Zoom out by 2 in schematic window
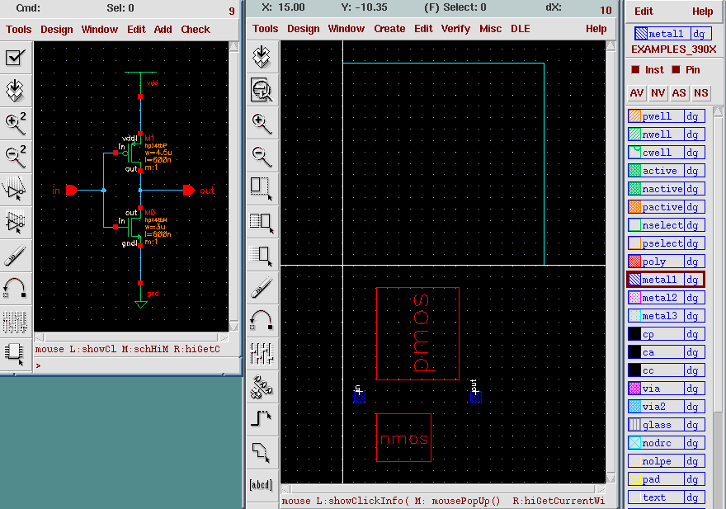 pyautogui.click(x=16, y=156)
